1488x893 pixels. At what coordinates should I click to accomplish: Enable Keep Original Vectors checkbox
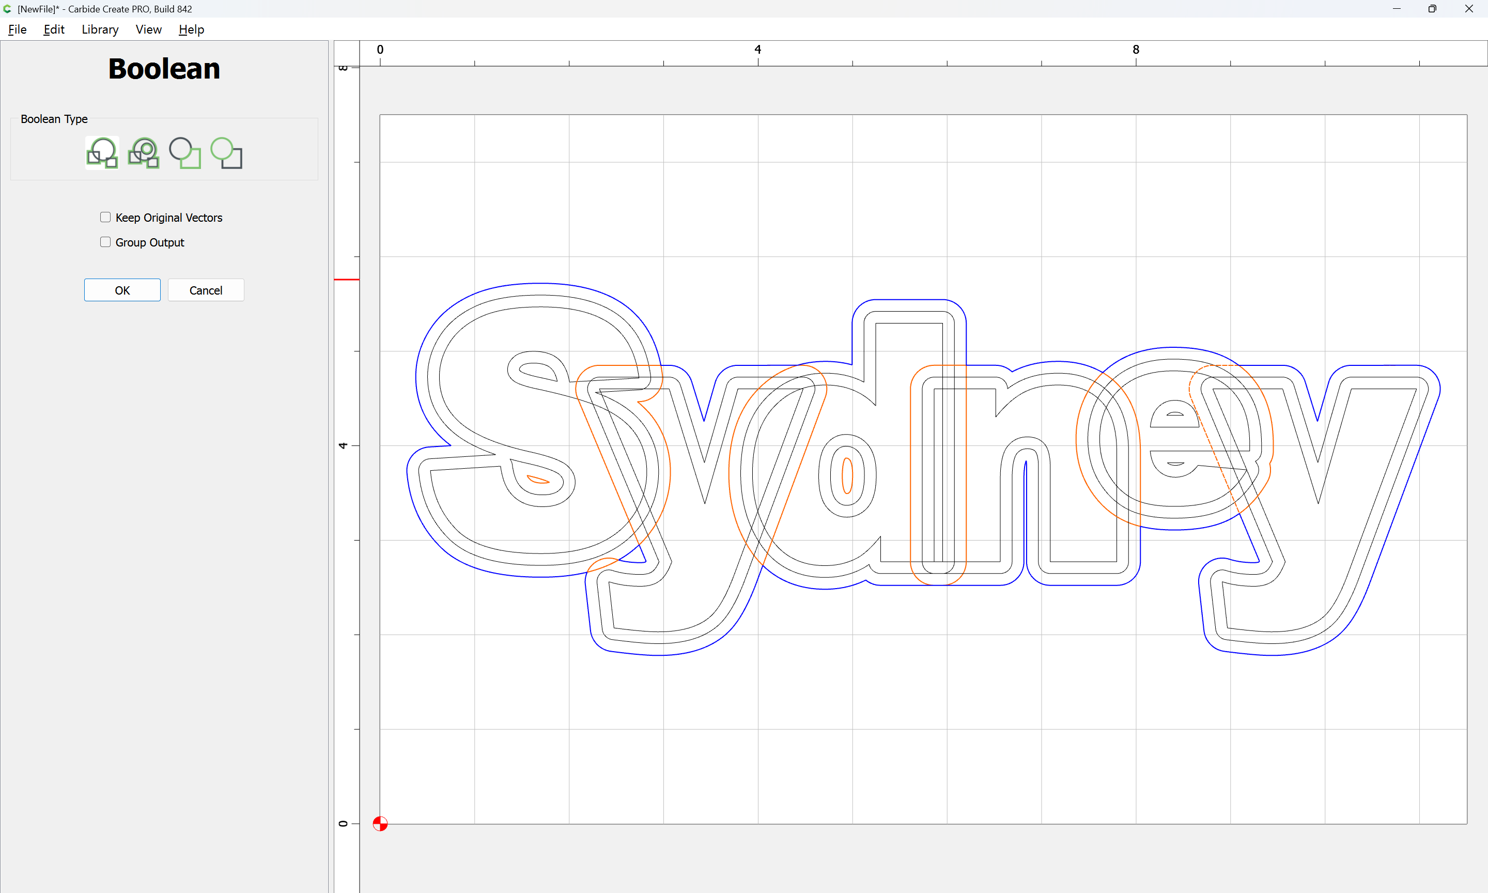105,217
